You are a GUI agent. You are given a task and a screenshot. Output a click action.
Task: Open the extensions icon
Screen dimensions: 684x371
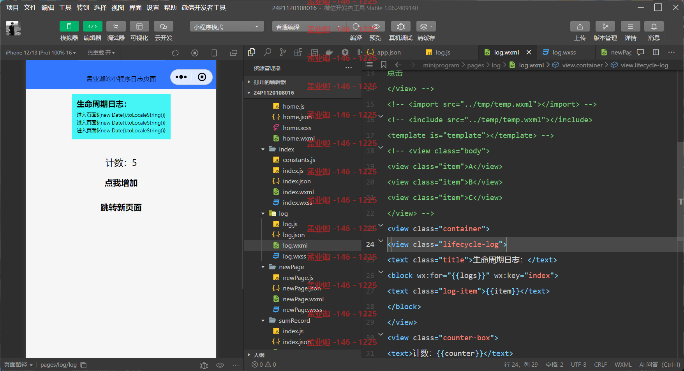coord(298,52)
